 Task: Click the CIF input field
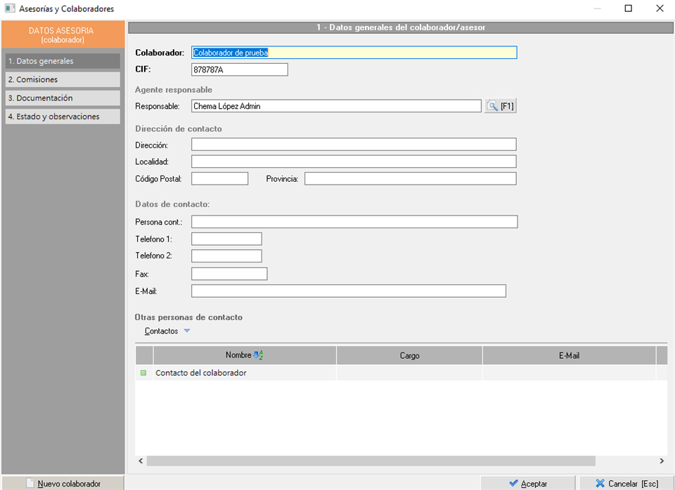[239, 69]
